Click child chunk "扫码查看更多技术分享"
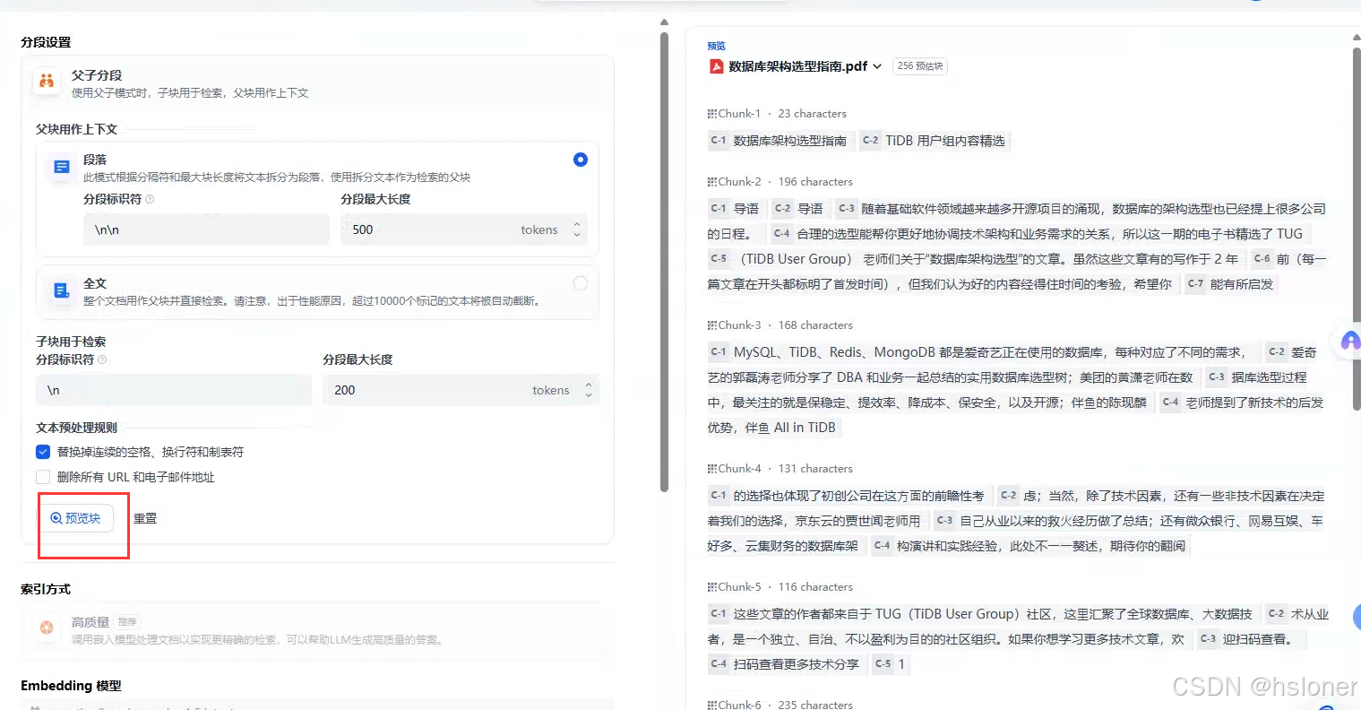 (786, 664)
